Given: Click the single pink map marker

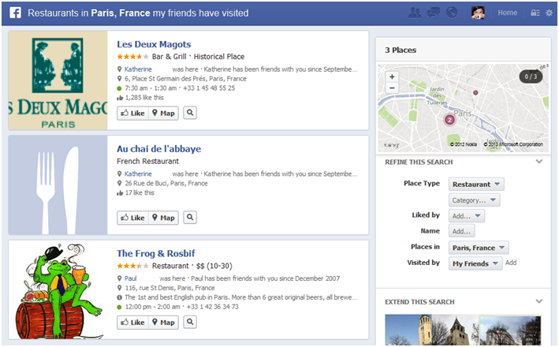Looking at the screenshot, I should [475, 92].
